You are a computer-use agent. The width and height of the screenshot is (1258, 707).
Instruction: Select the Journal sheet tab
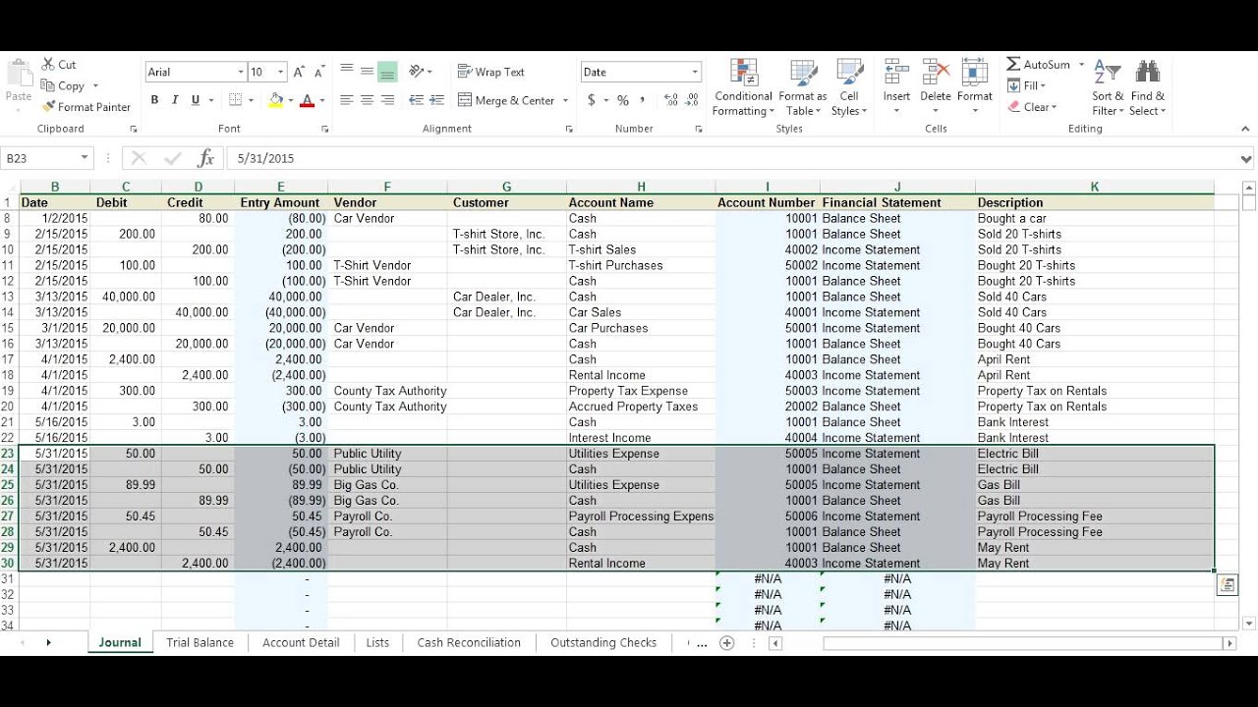[x=120, y=642]
